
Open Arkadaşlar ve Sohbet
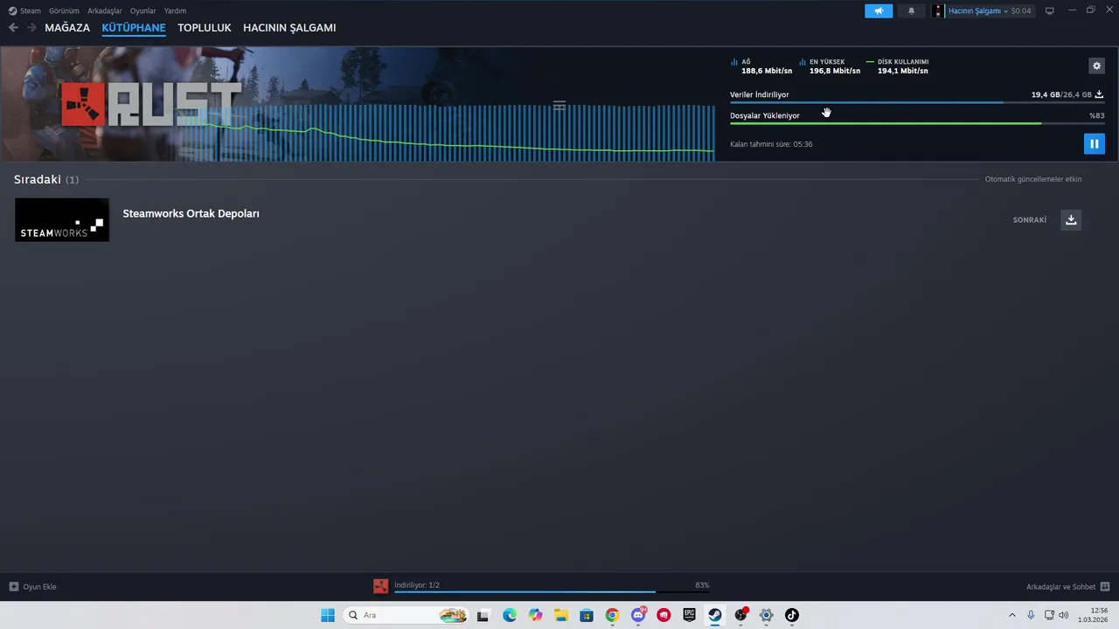click(x=1067, y=587)
